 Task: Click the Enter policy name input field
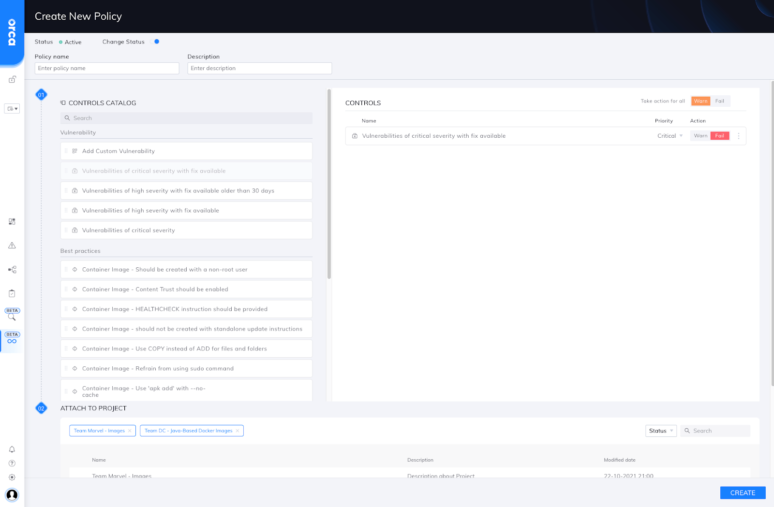click(106, 68)
